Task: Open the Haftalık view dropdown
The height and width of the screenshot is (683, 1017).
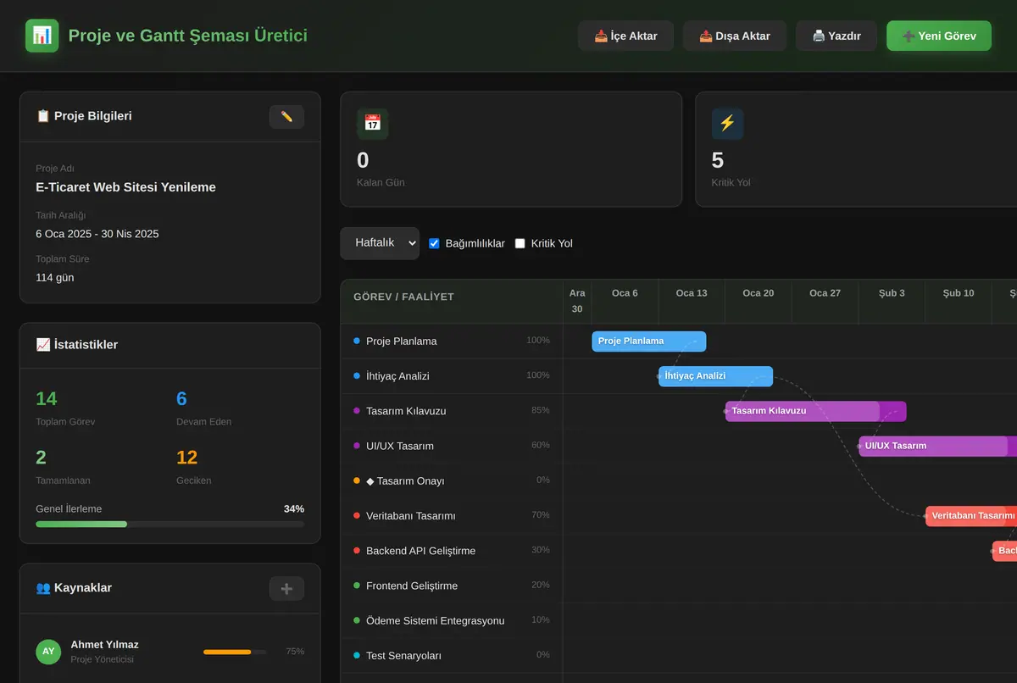Action: (x=380, y=243)
